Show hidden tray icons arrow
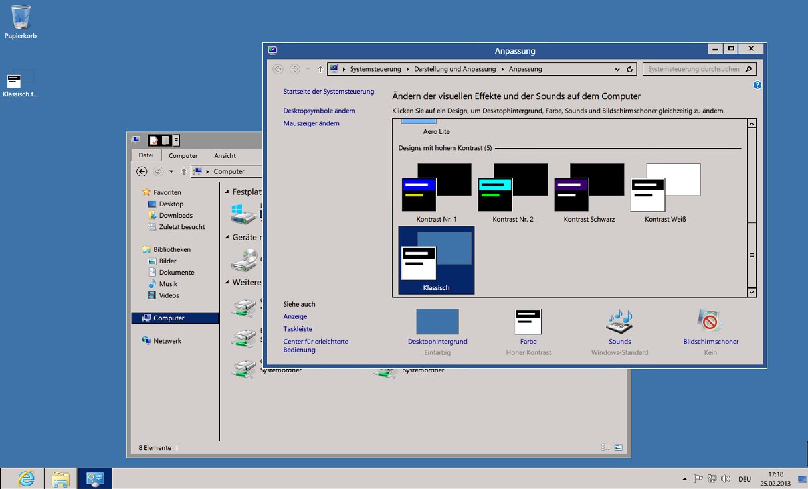 pos(685,478)
